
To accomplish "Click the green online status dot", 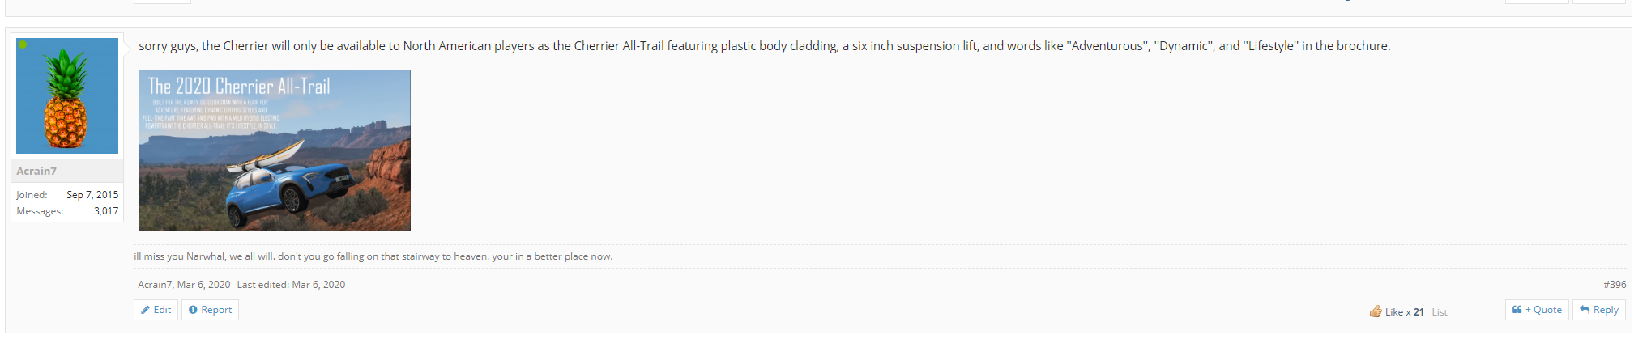I will [x=23, y=44].
